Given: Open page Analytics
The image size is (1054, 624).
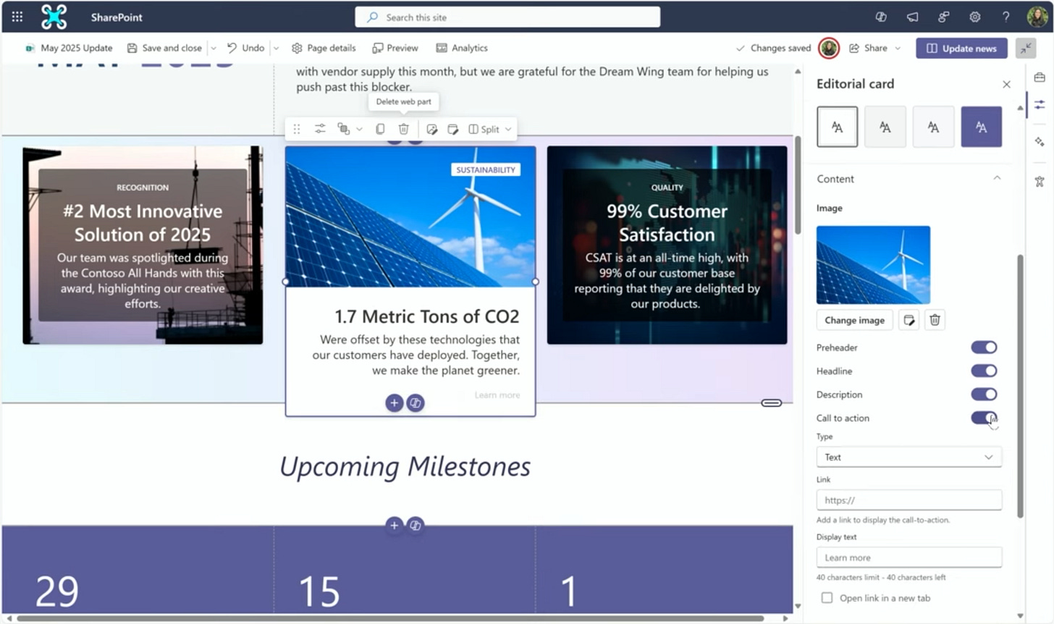Looking at the screenshot, I should click(x=462, y=48).
